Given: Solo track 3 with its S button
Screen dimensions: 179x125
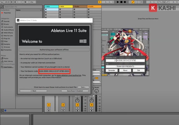Looking at the screenshot, I should tap(77, 108).
